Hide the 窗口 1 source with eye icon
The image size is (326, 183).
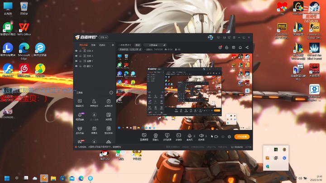77,66
